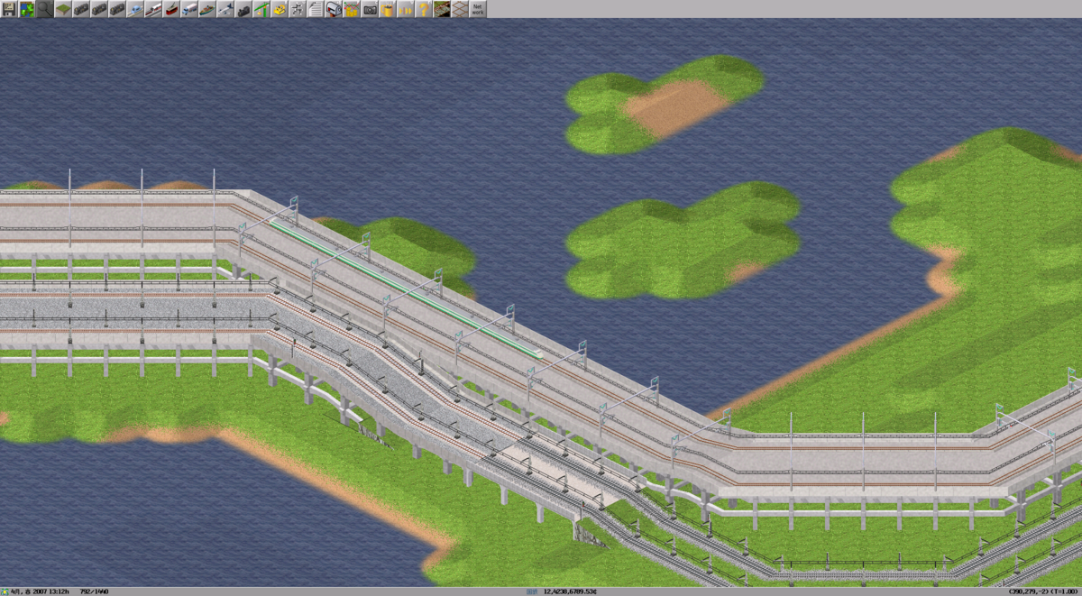The image size is (1082, 596).
Task: Click the brick-and-grass grid toolbar icon
Action: coord(442,9)
